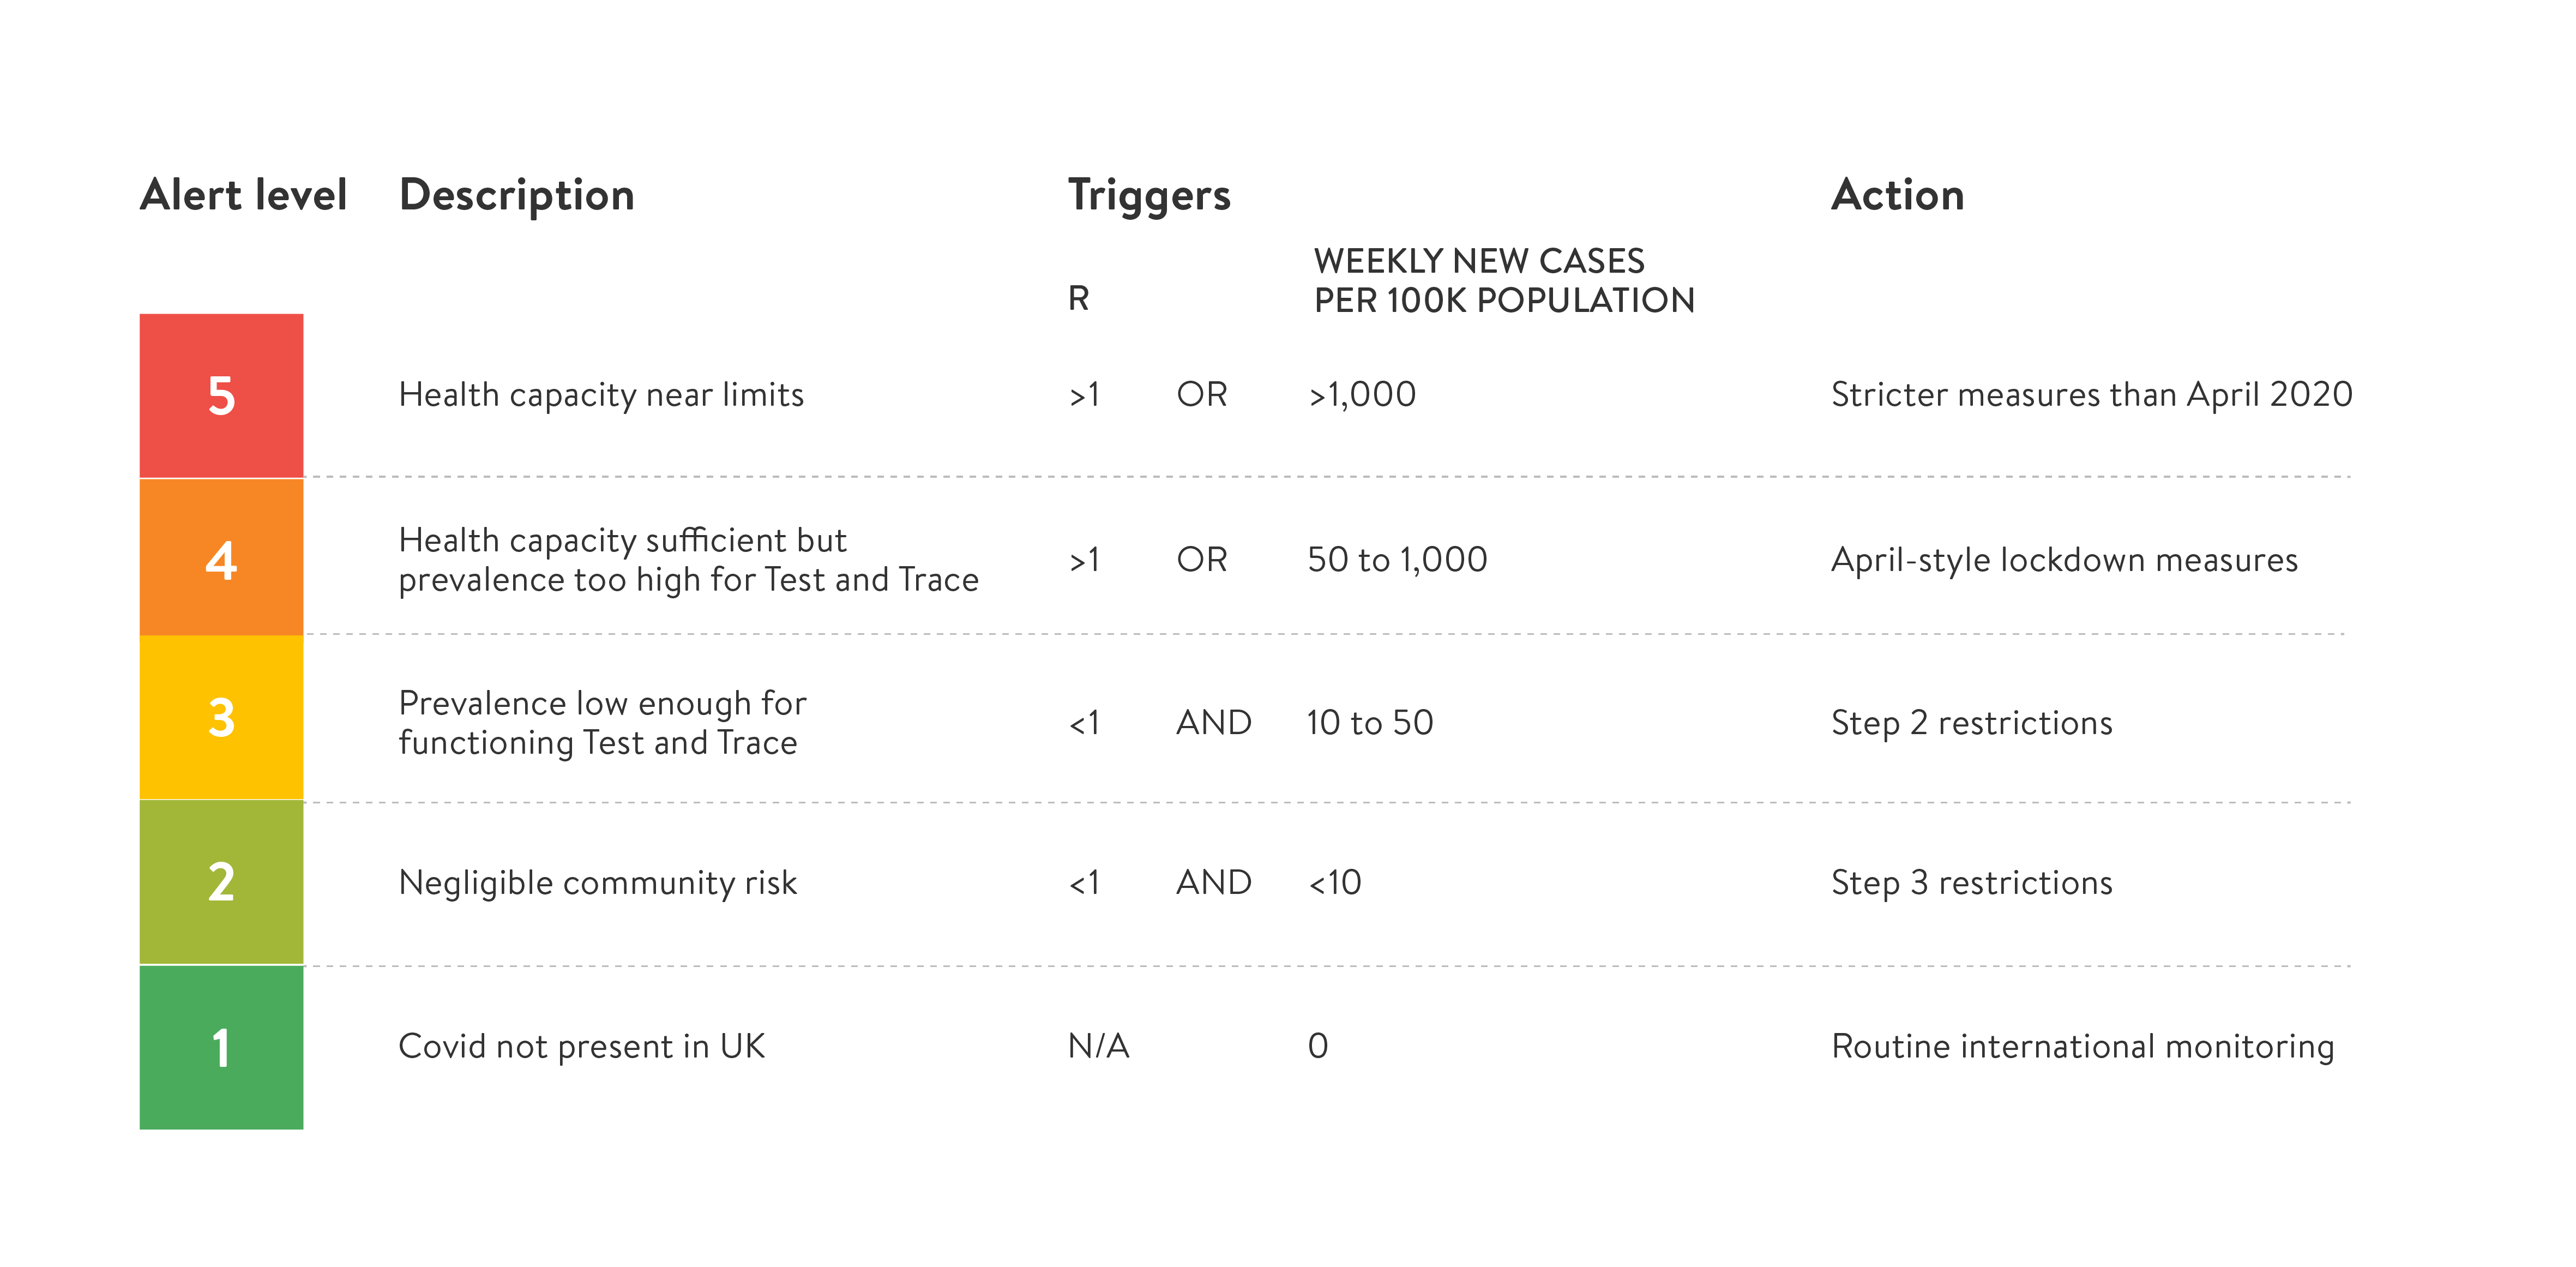The width and height of the screenshot is (2576, 1267).
Task: Click the Triggers column heading
Action: [x=1149, y=195]
